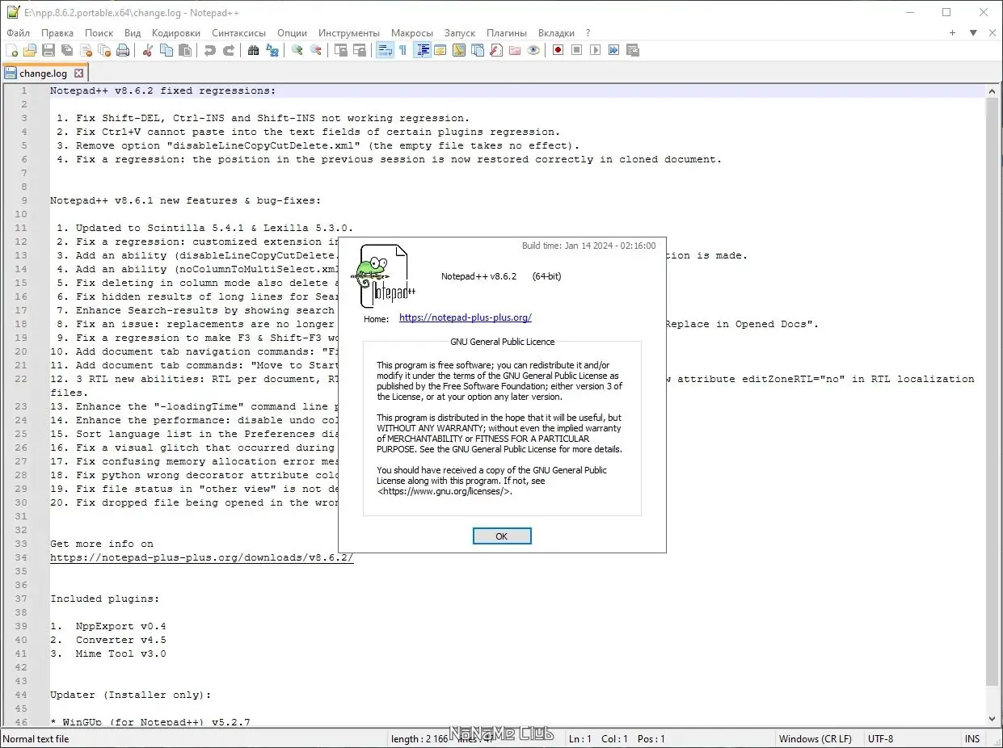Viewport: 1003px width, 748px height.
Task: Click the Save All toolbar icon
Action: [x=67, y=50]
